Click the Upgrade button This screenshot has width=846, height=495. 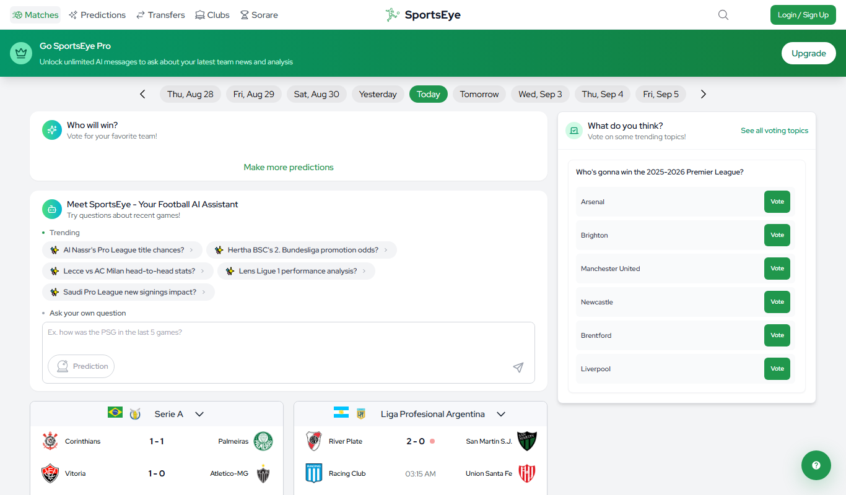tap(809, 53)
